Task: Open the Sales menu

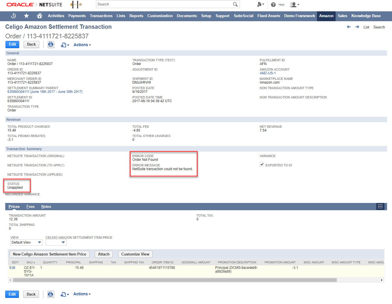Action: pos(343,16)
